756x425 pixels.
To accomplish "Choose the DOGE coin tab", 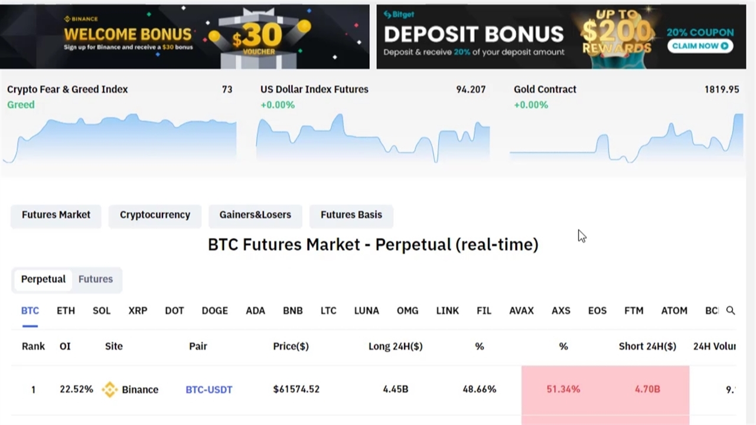I will 214,310.
